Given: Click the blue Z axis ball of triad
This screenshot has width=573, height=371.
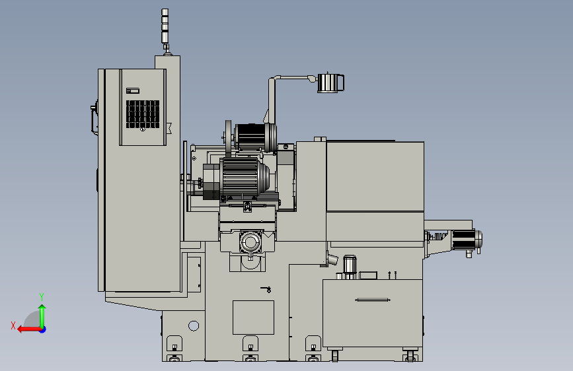Looking at the screenshot, I should point(43,329).
